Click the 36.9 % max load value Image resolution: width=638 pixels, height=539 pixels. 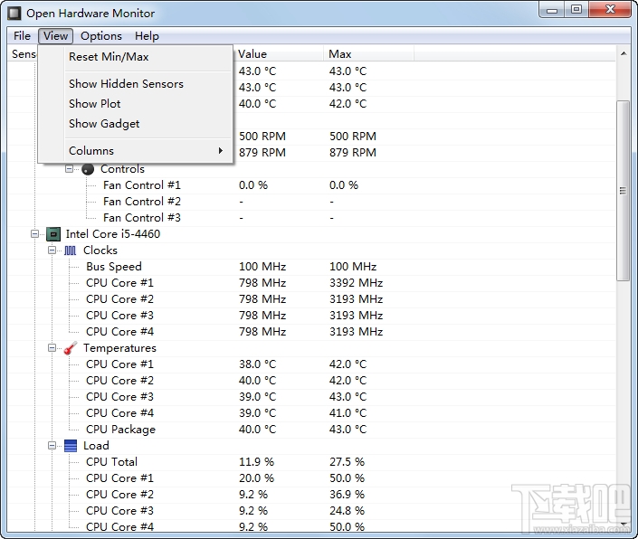[x=348, y=495]
